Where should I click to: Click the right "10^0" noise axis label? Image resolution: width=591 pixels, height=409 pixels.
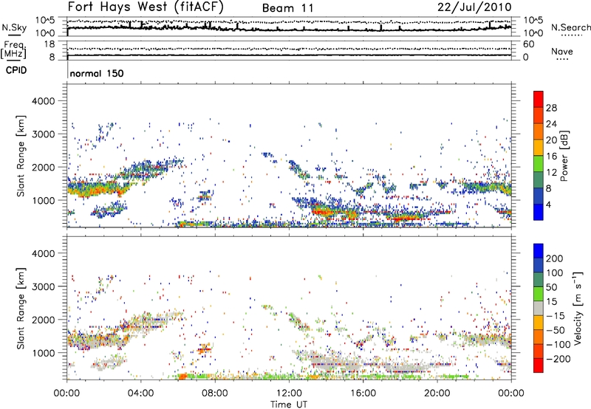[533, 33]
